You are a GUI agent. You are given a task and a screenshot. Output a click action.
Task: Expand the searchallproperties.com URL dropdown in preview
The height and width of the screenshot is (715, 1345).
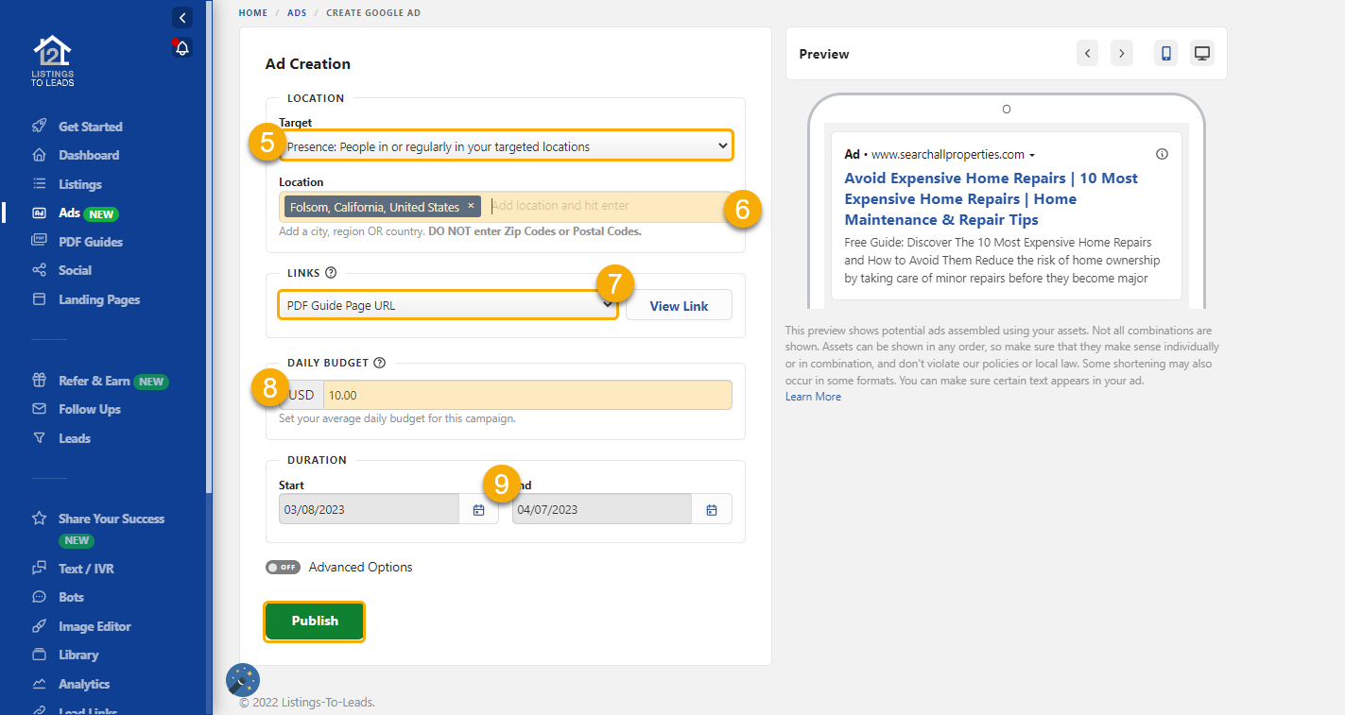point(1034,154)
